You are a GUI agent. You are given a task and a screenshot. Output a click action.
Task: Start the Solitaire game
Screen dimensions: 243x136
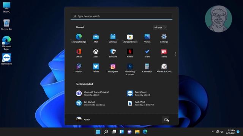pos(113,53)
